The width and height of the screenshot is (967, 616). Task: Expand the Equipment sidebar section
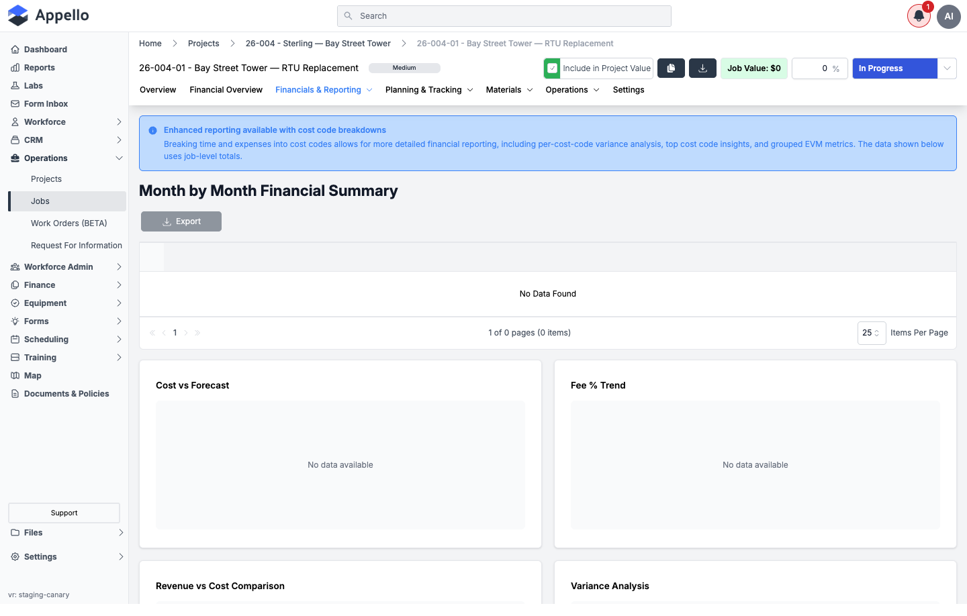coord(119,303)
